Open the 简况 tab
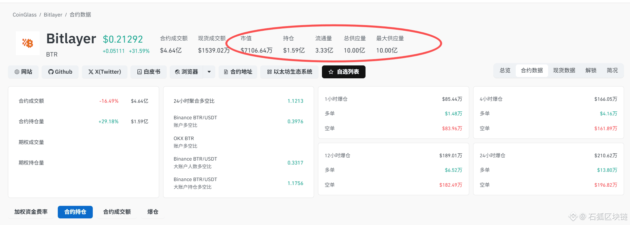Viewport: 630px width, 225px height. [612, 71]
